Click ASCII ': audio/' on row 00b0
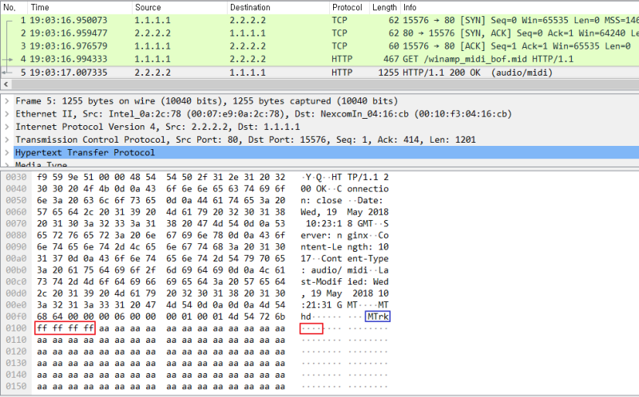Viewport: 639px width, 397px height. pyautogui.click(x=322, y=270)
